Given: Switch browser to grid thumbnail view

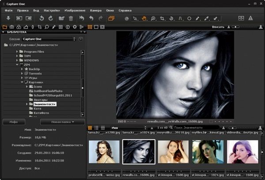Looking at the screenshot, I should 89,127.
